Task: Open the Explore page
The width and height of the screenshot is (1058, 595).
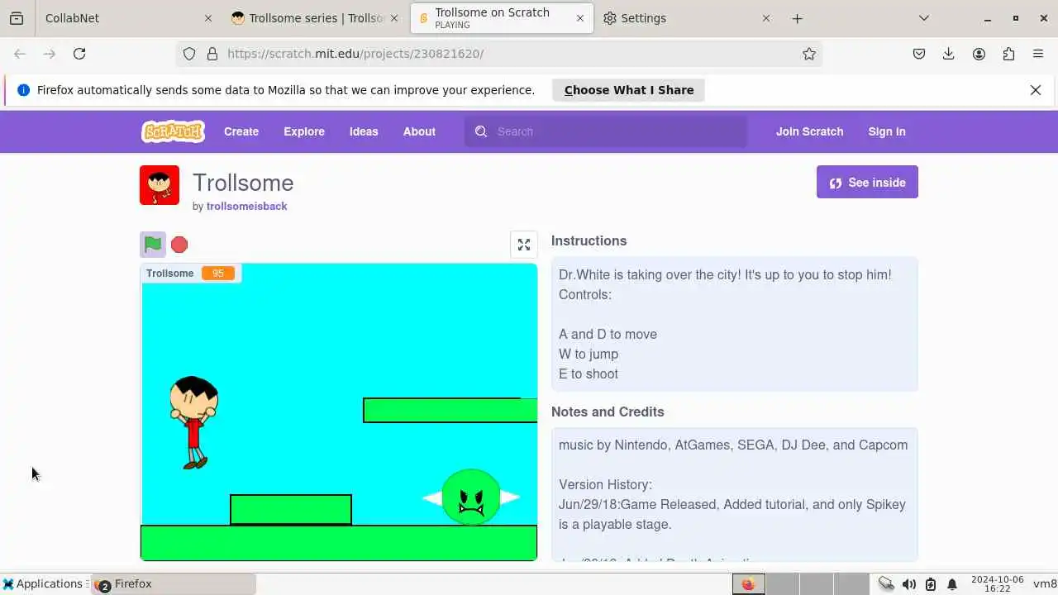Action: point(304,131)
